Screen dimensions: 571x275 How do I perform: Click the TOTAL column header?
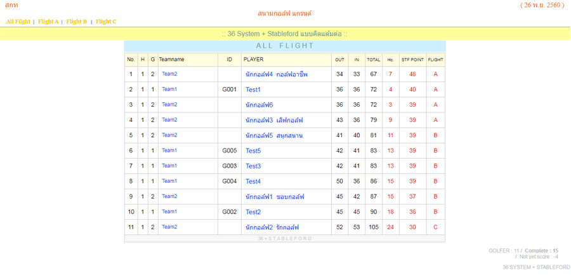tap(374, 60)
